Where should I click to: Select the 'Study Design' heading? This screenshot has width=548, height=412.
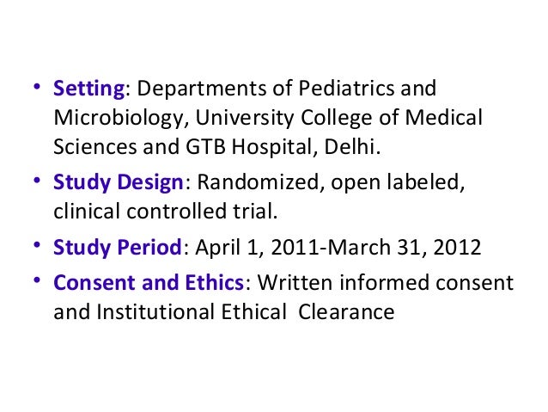(x=119, y=182)
